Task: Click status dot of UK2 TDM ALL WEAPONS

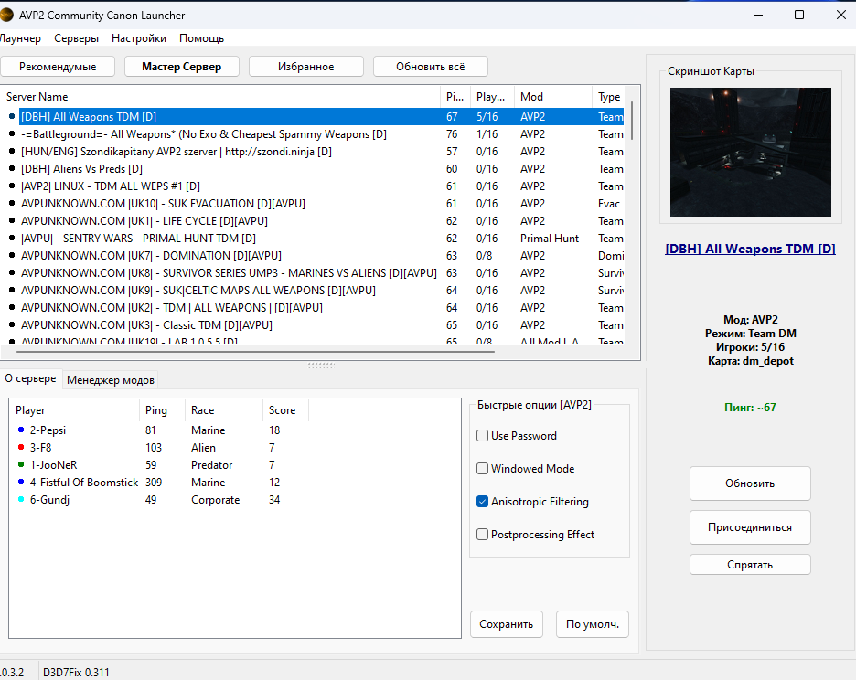Action: (12, 308)
